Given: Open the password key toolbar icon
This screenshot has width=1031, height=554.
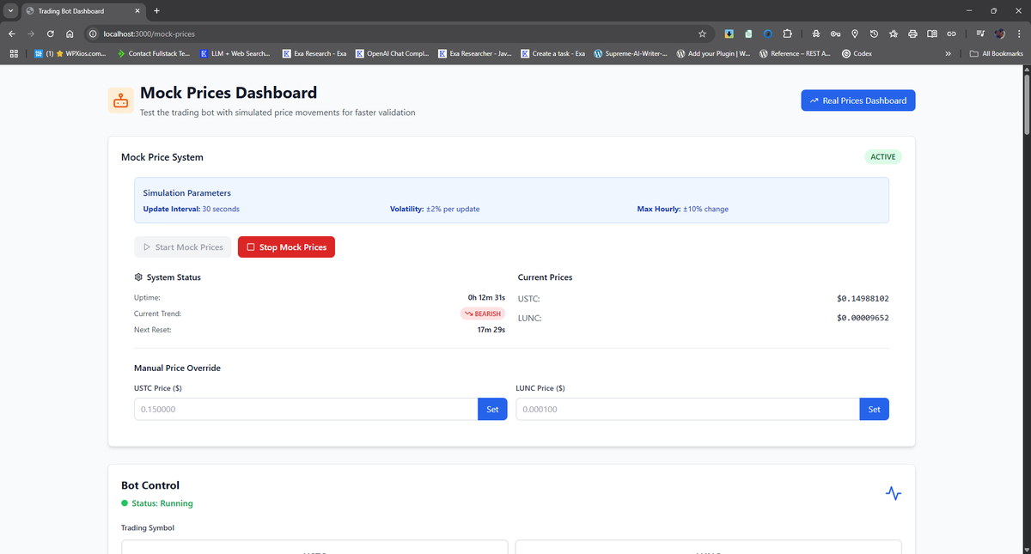Looking at the screenshot, I should [x=835, y=33].
